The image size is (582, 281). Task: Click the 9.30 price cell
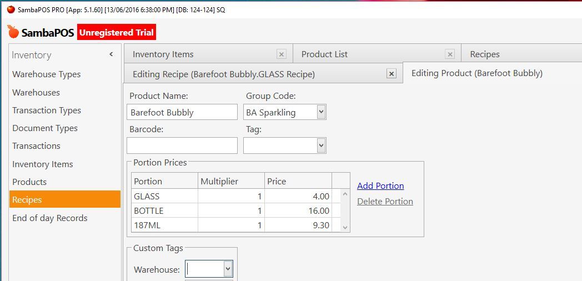pyautogui.click(x=298, y=225)
